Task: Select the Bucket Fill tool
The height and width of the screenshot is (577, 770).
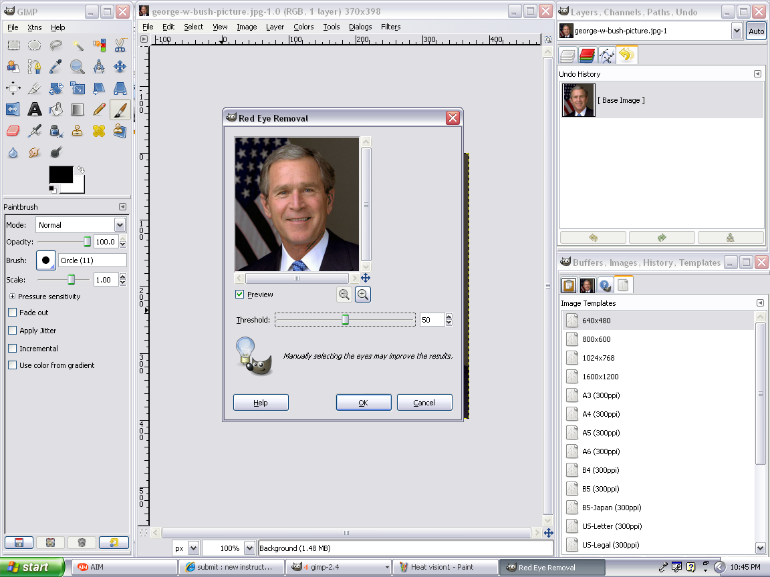Action: point(56,109)
